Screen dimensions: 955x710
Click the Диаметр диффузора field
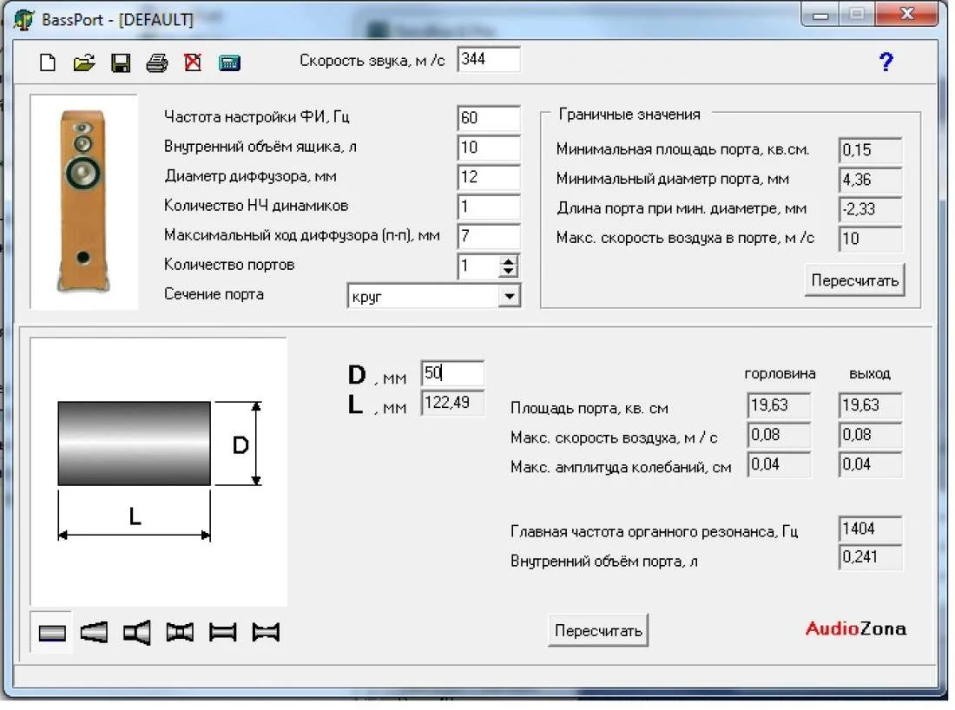click(x=489, y=176)
